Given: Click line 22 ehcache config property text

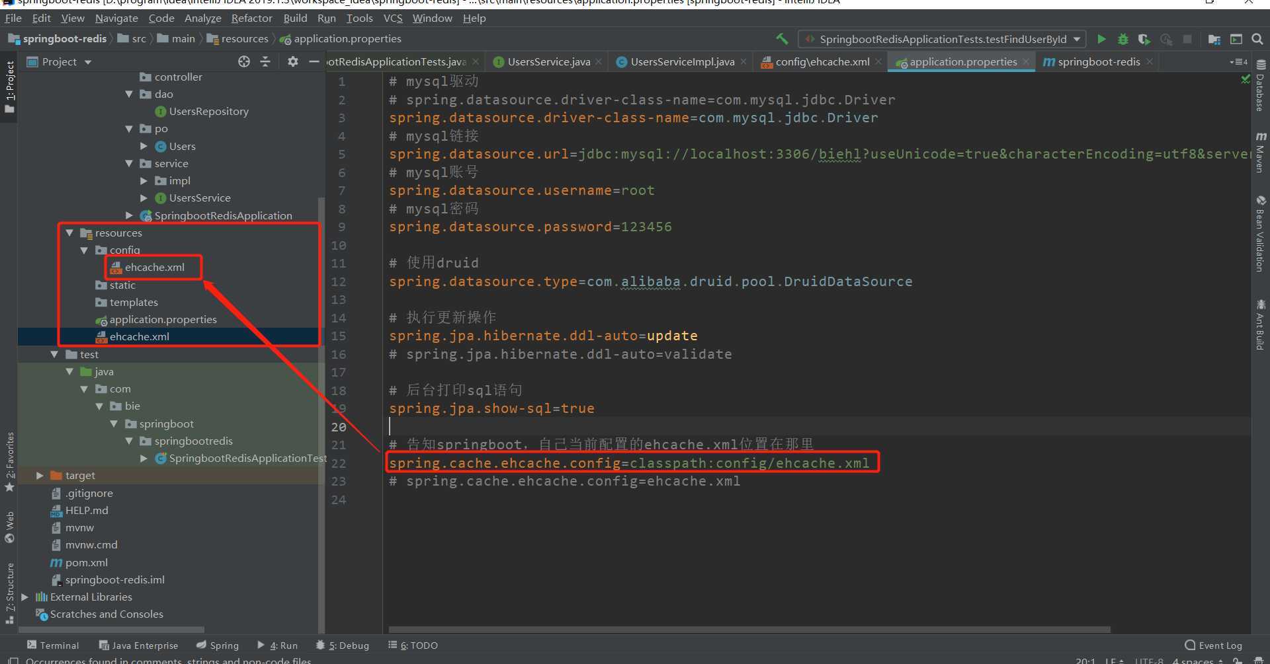Looking at the screenshot, I should 629,463.
